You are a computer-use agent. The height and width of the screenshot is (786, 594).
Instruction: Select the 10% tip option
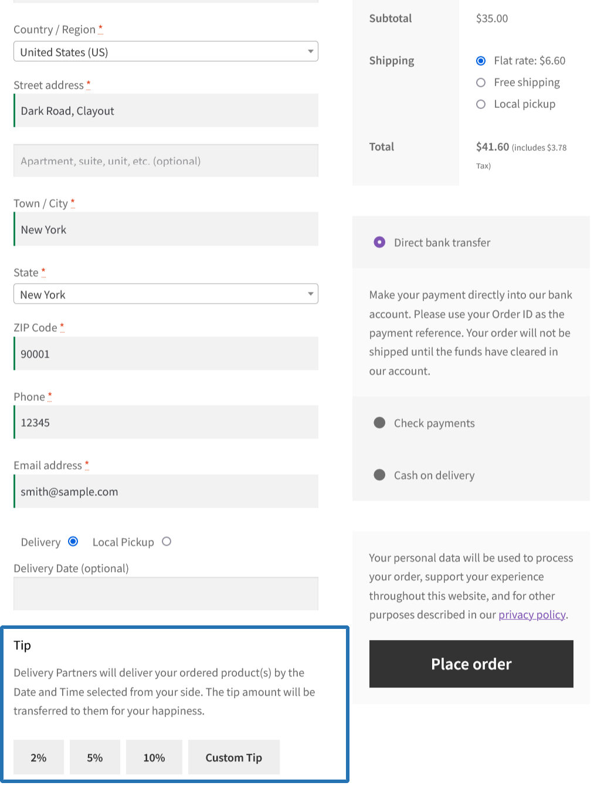coord(154,757)
